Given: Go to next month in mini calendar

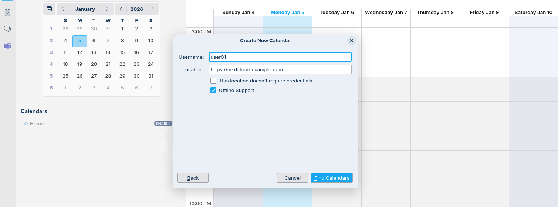Looking at the screenshot, I should 107,9.
